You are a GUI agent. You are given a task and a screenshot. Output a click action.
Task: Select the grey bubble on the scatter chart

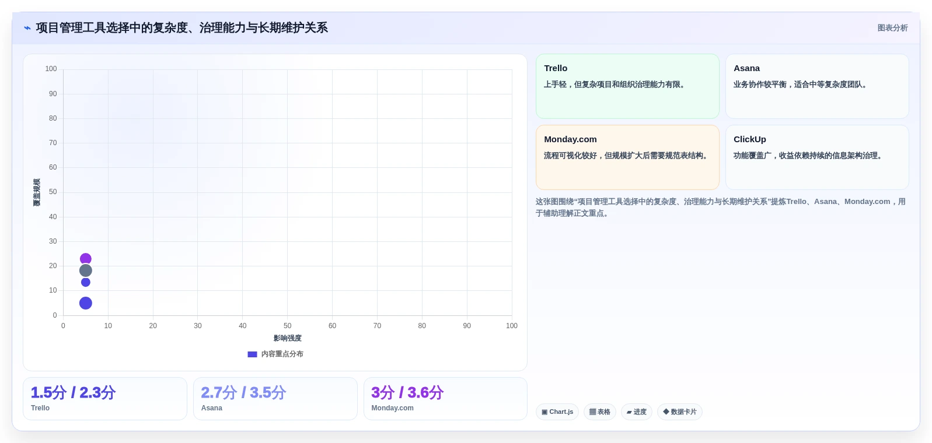tap(86, 270)
